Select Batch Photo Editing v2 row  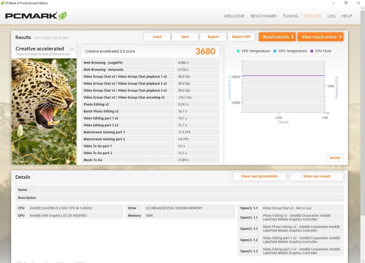(150, 111)
